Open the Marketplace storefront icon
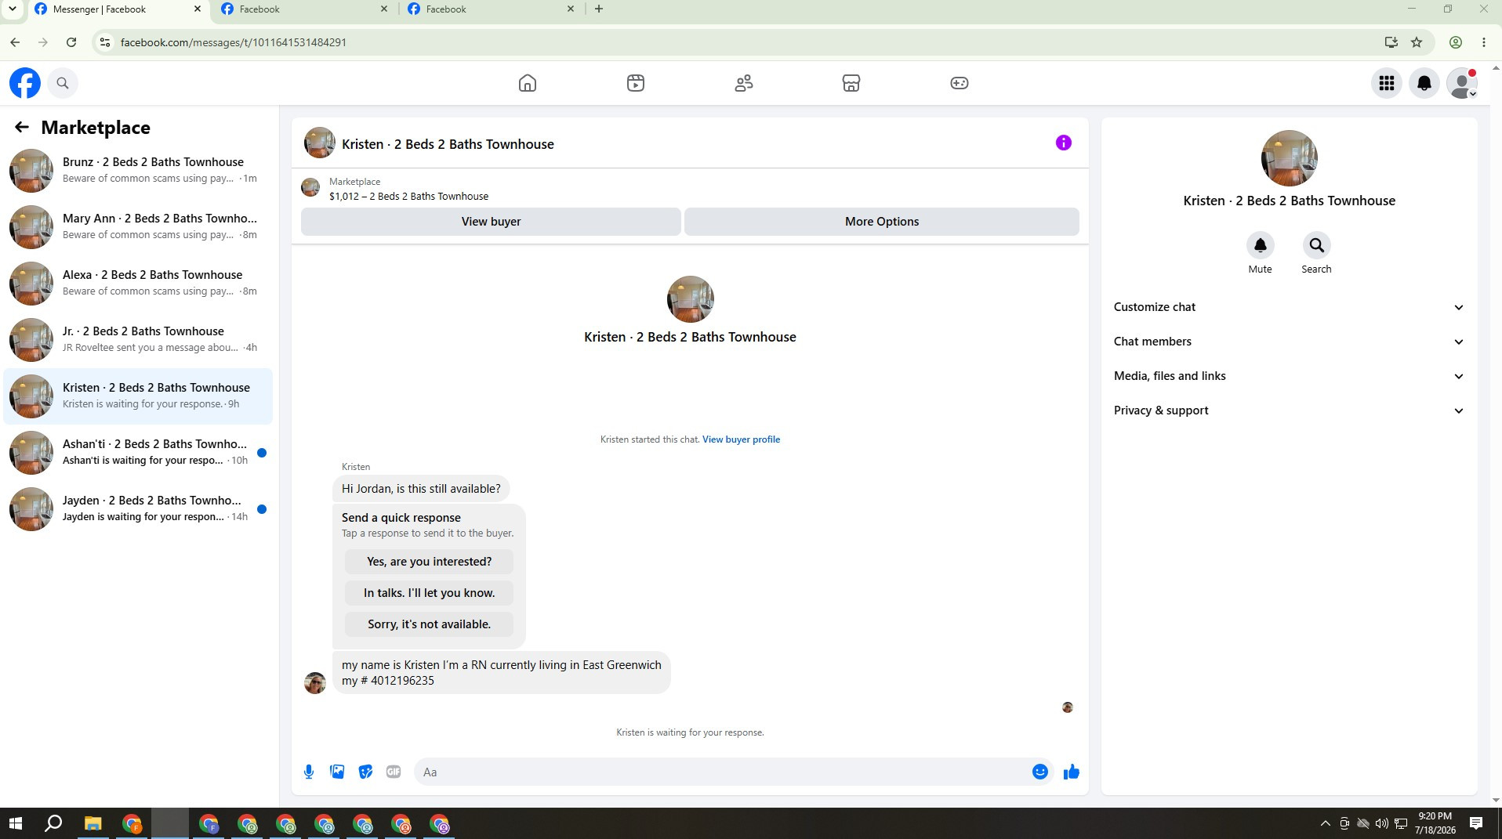 point(851,83)
